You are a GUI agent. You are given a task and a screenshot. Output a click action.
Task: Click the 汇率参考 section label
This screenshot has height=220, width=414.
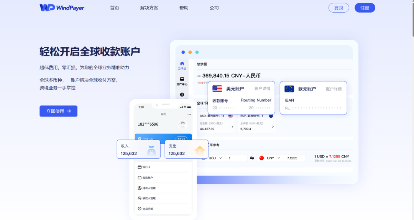coord(214,145)
